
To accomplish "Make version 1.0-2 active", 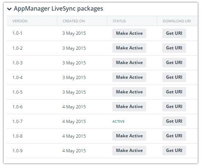I will coord(129,48).
